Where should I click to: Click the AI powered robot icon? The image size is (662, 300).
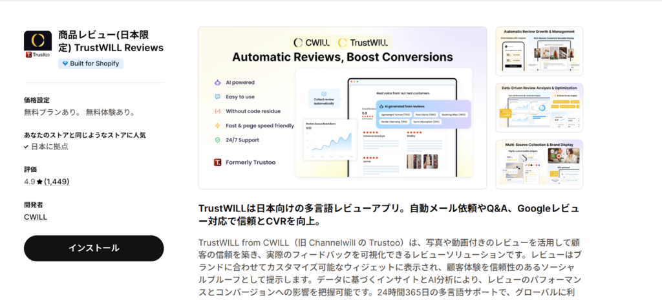[x=217, y=83]
